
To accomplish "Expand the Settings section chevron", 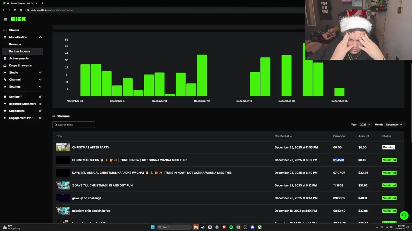I will pyautogui.click(x=40, y=87).
